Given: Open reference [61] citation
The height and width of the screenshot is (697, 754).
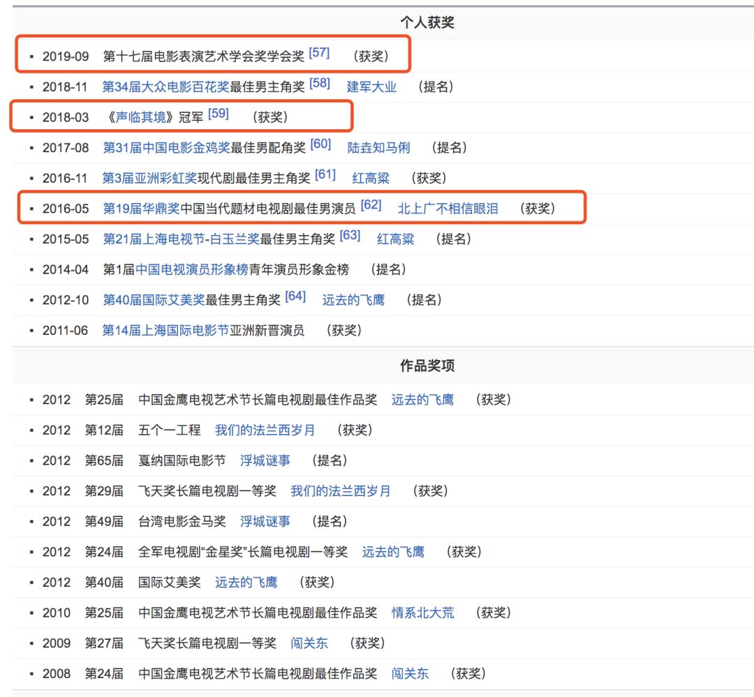Looking at the screenshot, I should coord(325,175).
